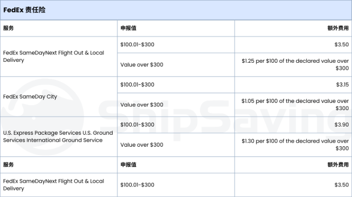
Task: Click the FedEx 责任险 table title
Action: (x=24, y=10)
